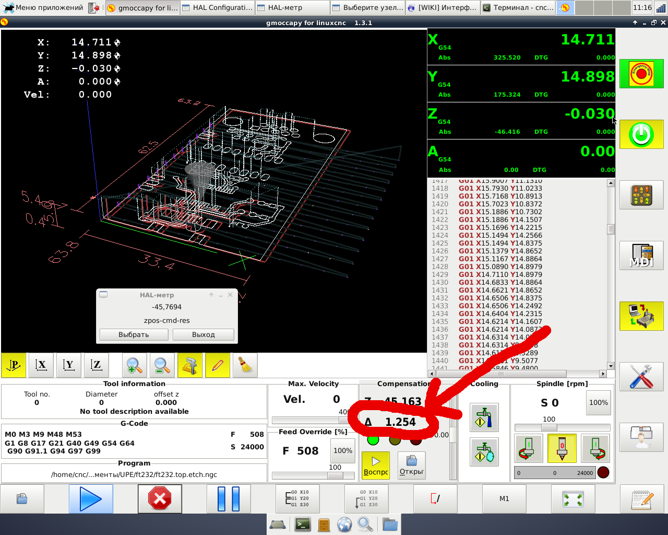Select the perspective P view
Screen dimensions: 668x535
click(14, 365)
